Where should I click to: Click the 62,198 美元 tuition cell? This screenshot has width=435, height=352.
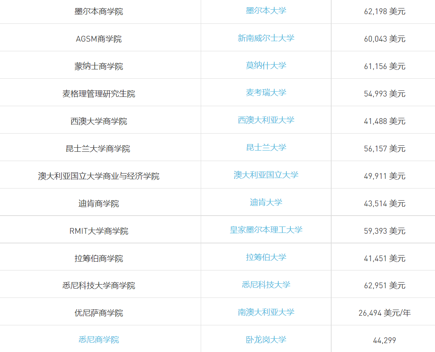click(x=384, y=11)
